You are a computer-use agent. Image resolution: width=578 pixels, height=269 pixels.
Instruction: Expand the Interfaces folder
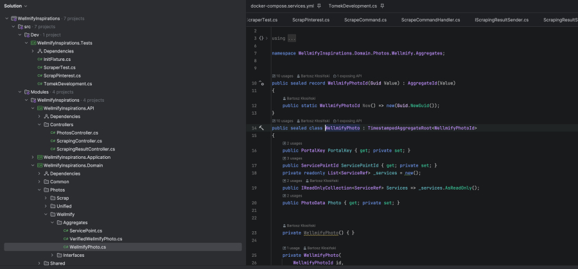[51, 255]
